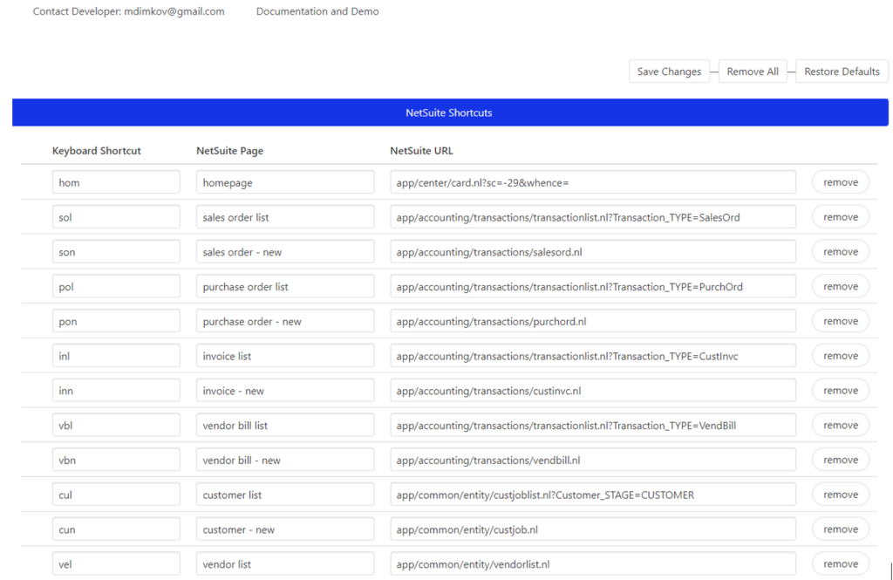Edit the 'vendor bill - new' page field
Image resolution: width=893 pixels, height=580 pixels.
click(285, 460)
